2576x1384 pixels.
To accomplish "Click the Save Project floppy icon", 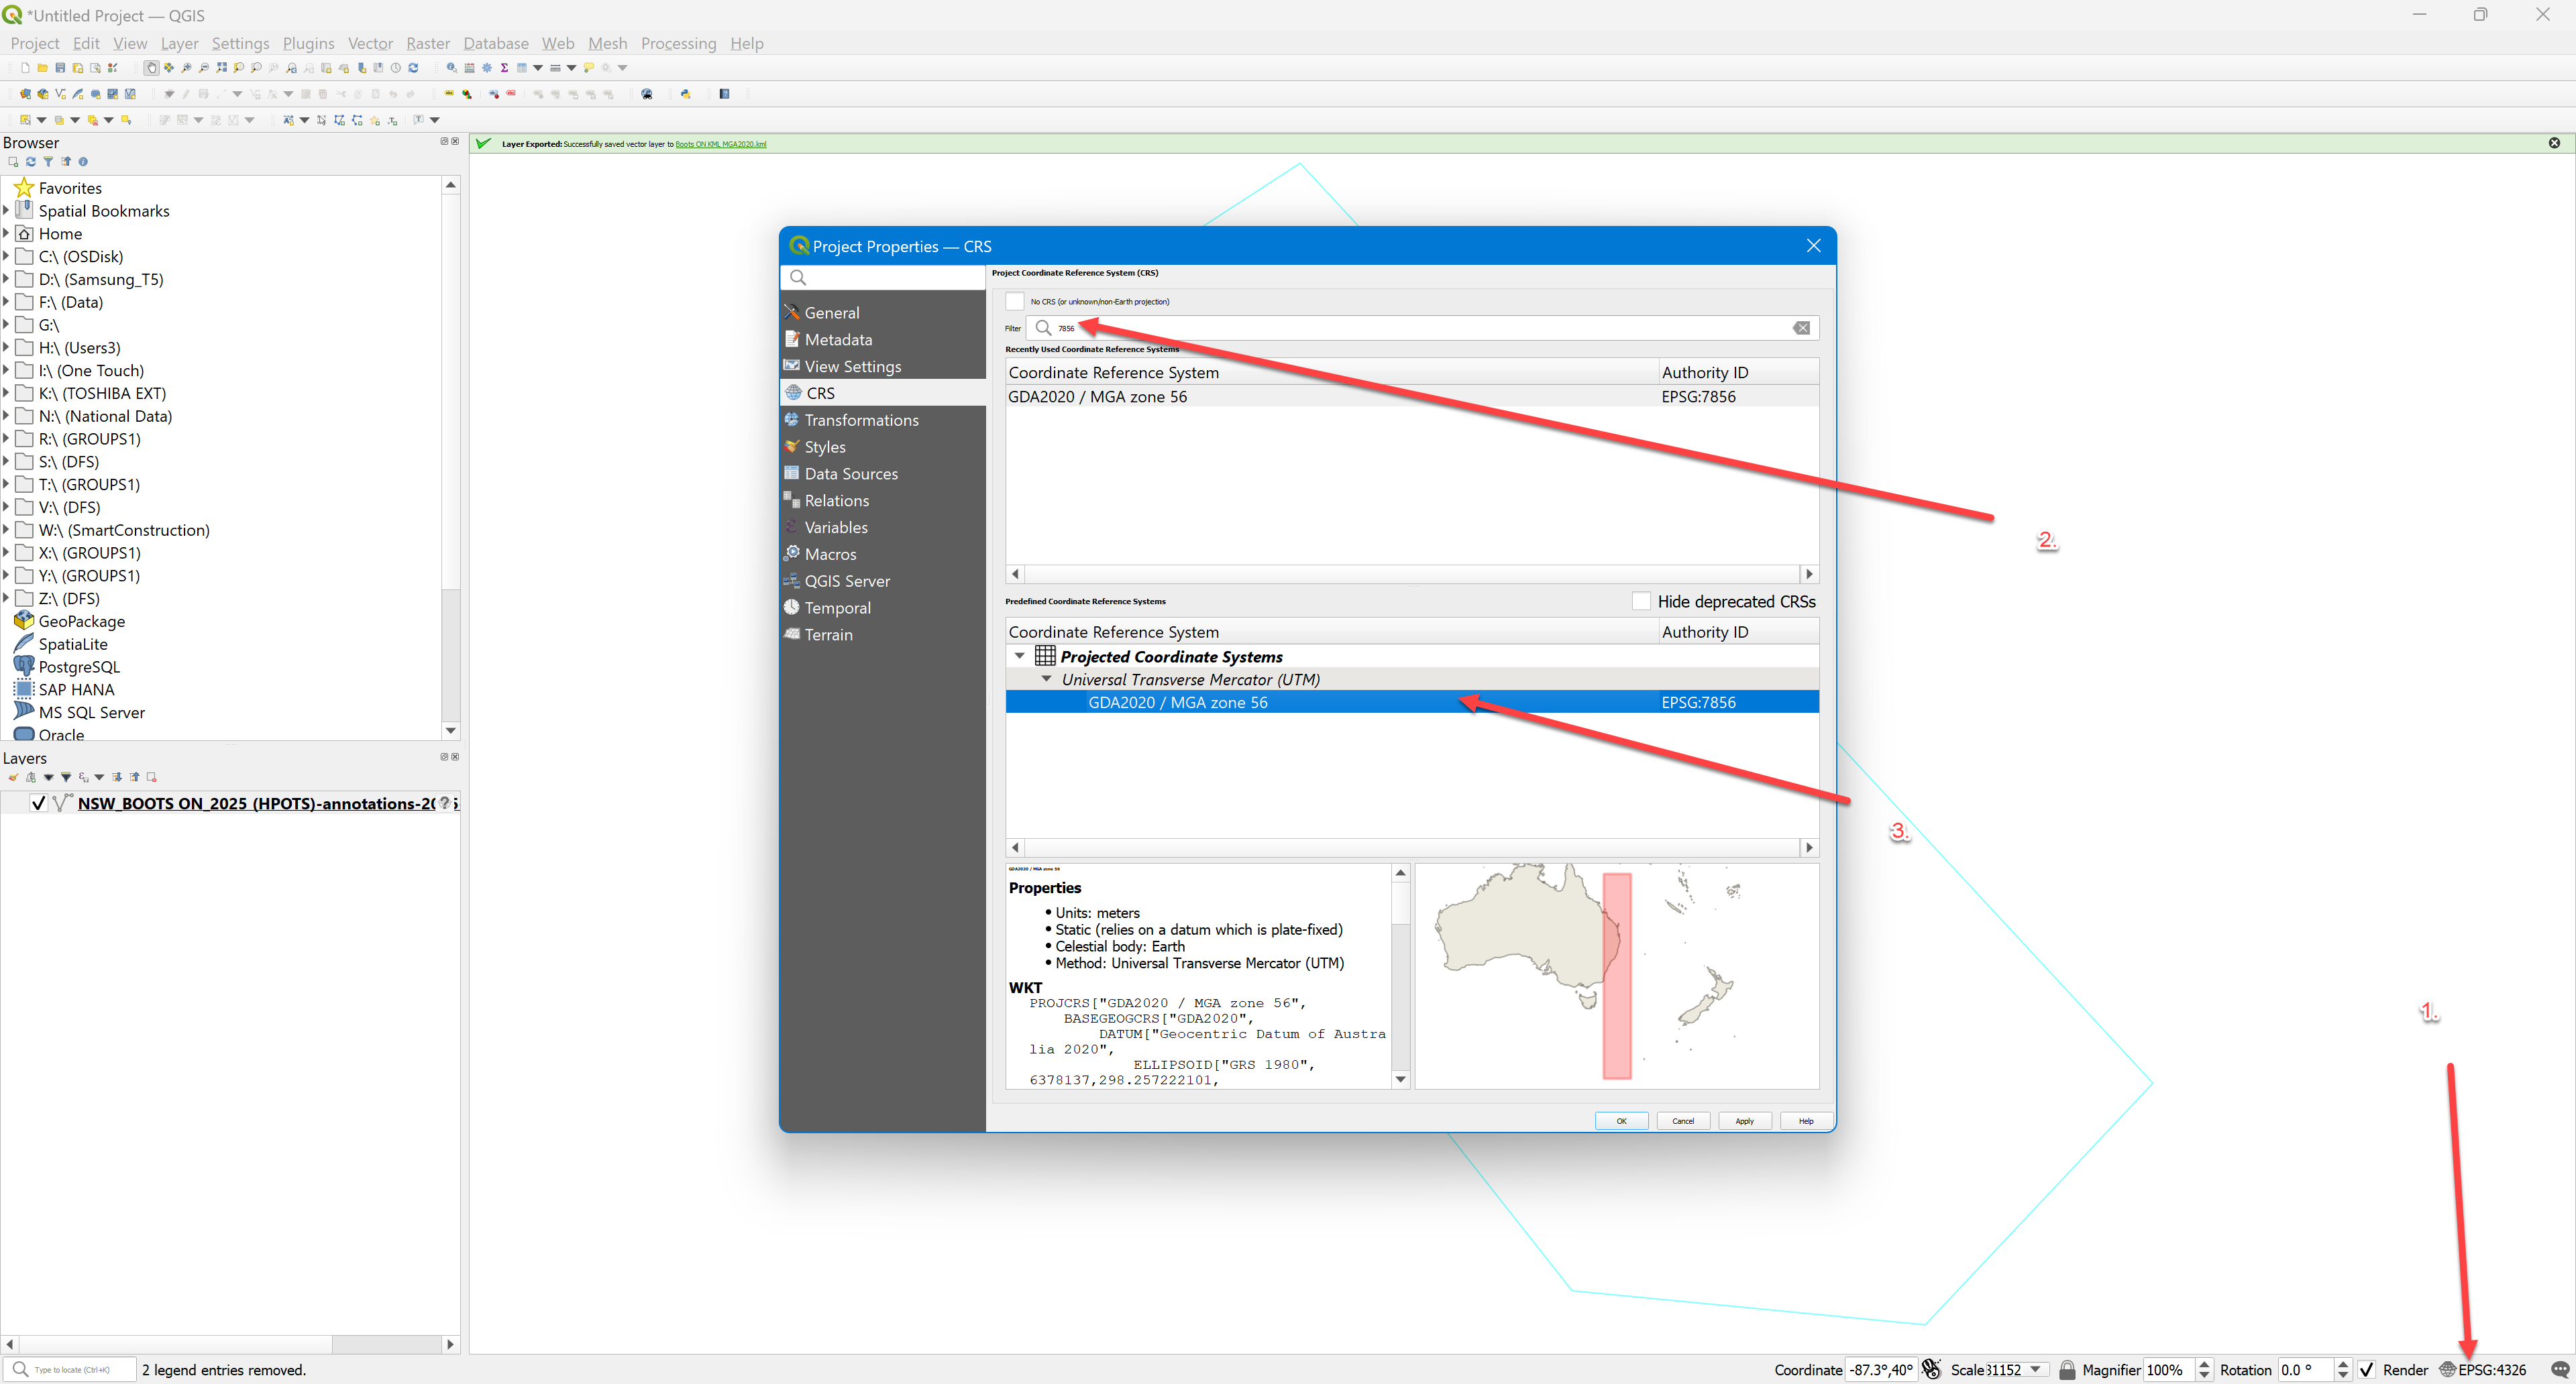I will (x=60, y=68).
